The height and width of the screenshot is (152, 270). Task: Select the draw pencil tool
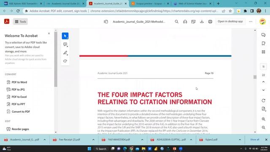pos(65,53)
